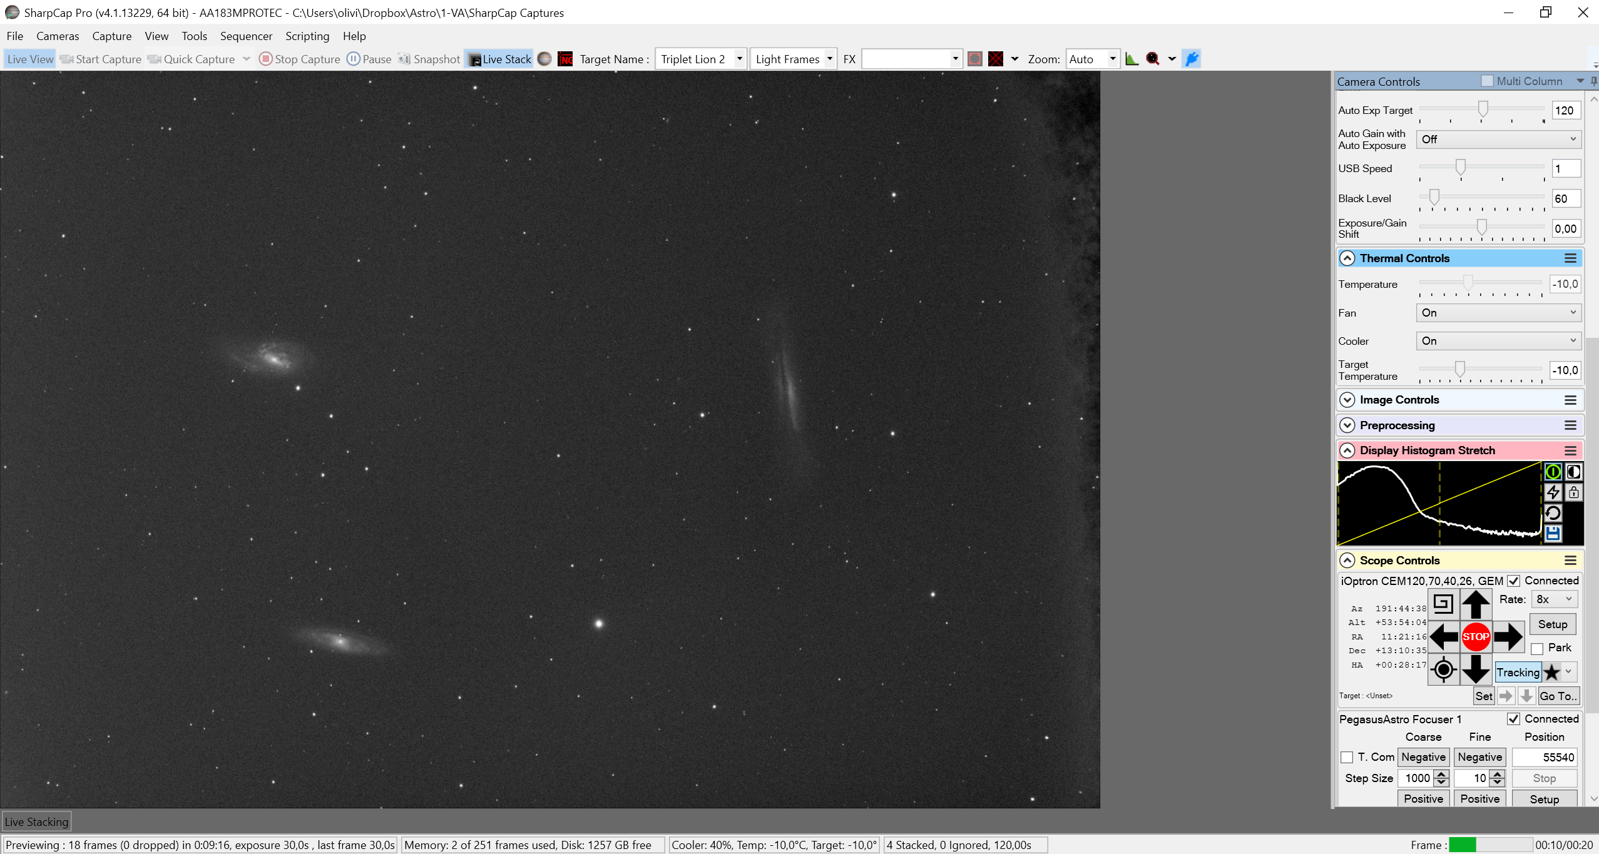This screenshot has height=854, width=1599.
Task: Click the auto stretch lightning bolt icon
Action: coord(1553,492)
